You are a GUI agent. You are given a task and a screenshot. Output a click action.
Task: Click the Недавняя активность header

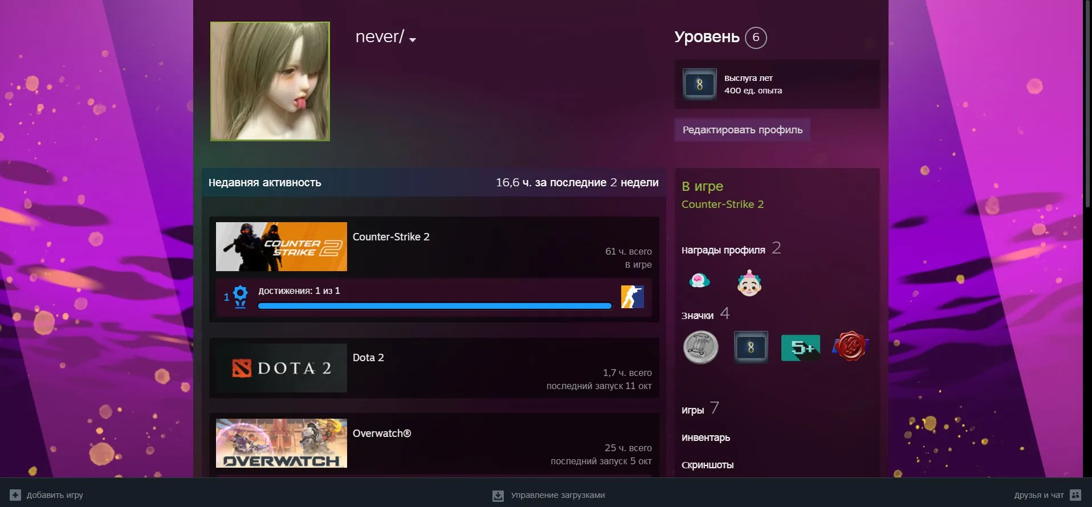pos(265,183)
